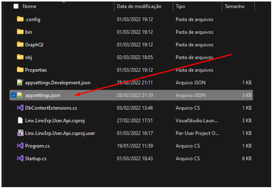
Task: Click the date 03/02/2022 13:46
Action: [x=135, y=108]
